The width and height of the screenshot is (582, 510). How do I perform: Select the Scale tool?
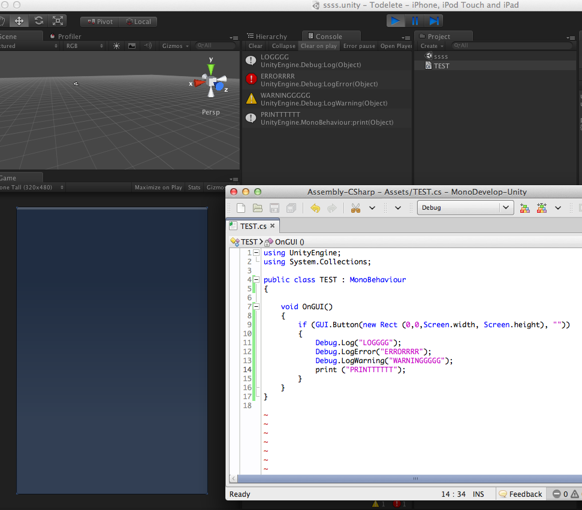[58, 20]
